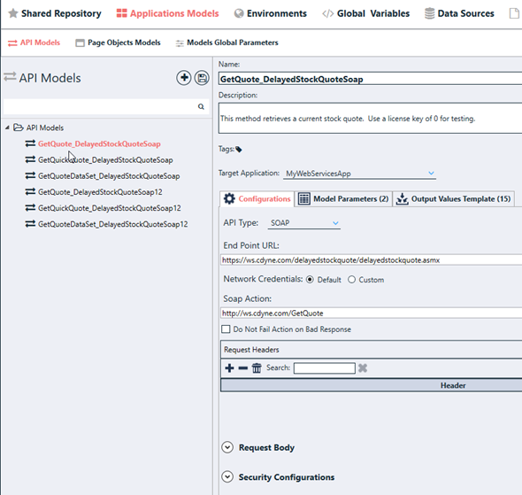Clear request headers search with X icon

coord(363,368)
